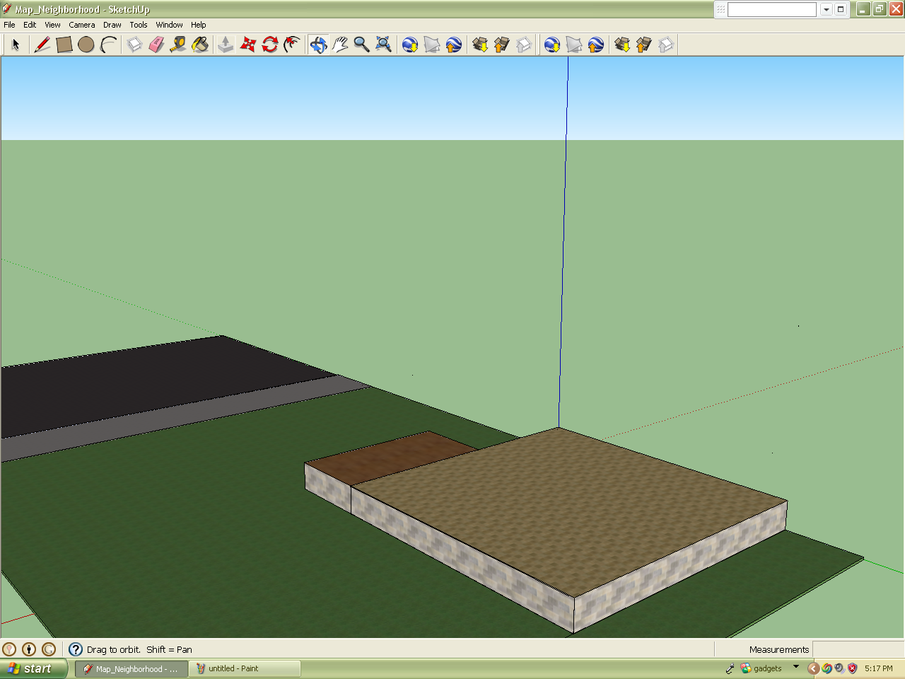Expand hidden system tray icons arrow

tap(813, 668)
